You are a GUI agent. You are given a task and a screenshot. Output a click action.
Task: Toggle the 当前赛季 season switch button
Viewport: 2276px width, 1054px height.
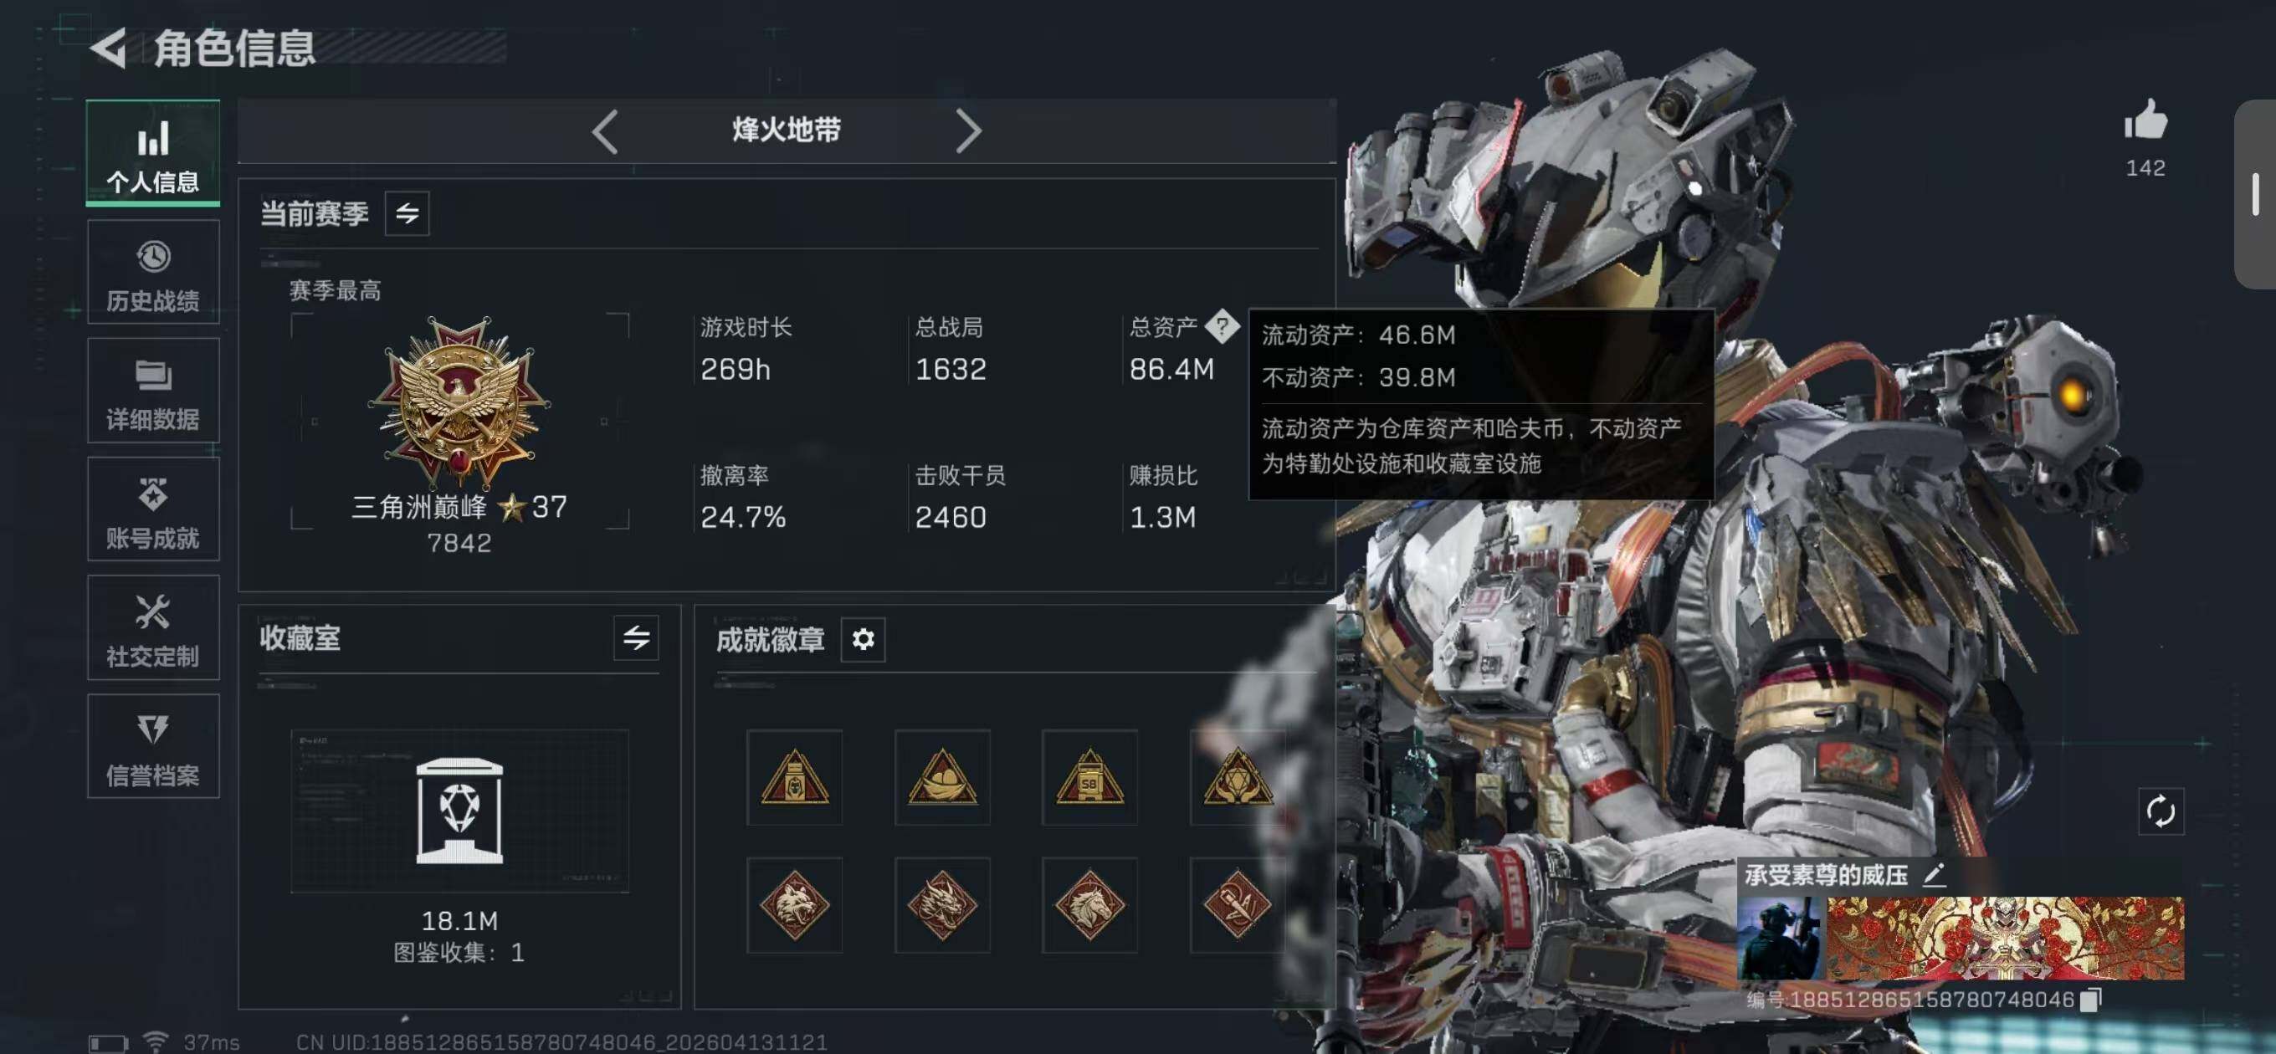[408, 213]
